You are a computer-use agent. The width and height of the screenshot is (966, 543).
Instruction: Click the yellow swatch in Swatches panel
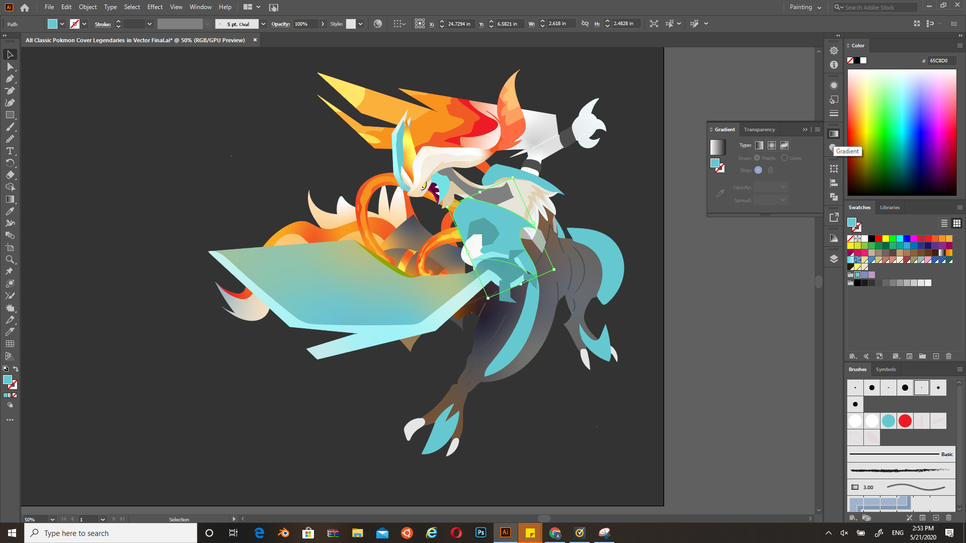tap(886, 238)
